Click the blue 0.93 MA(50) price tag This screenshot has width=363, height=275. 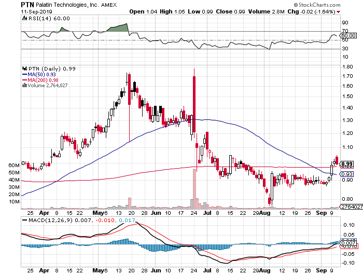[x=347, y=174]
